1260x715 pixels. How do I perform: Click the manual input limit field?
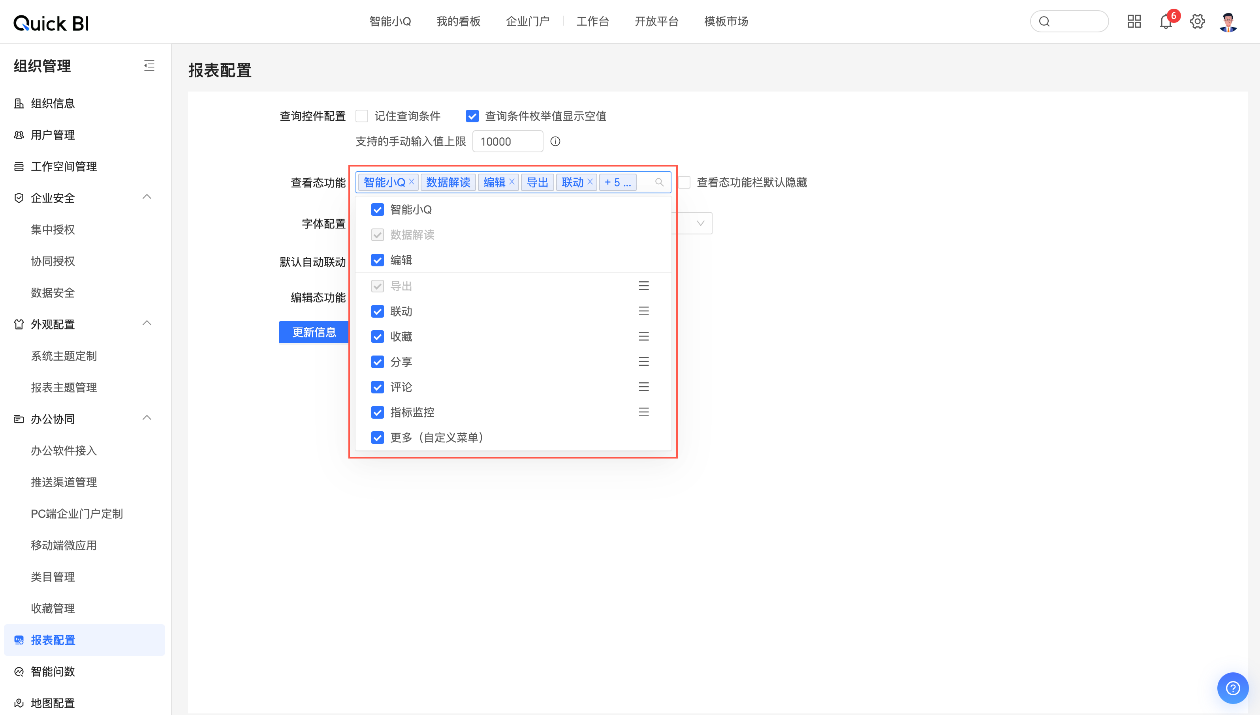tap(507, 141)
